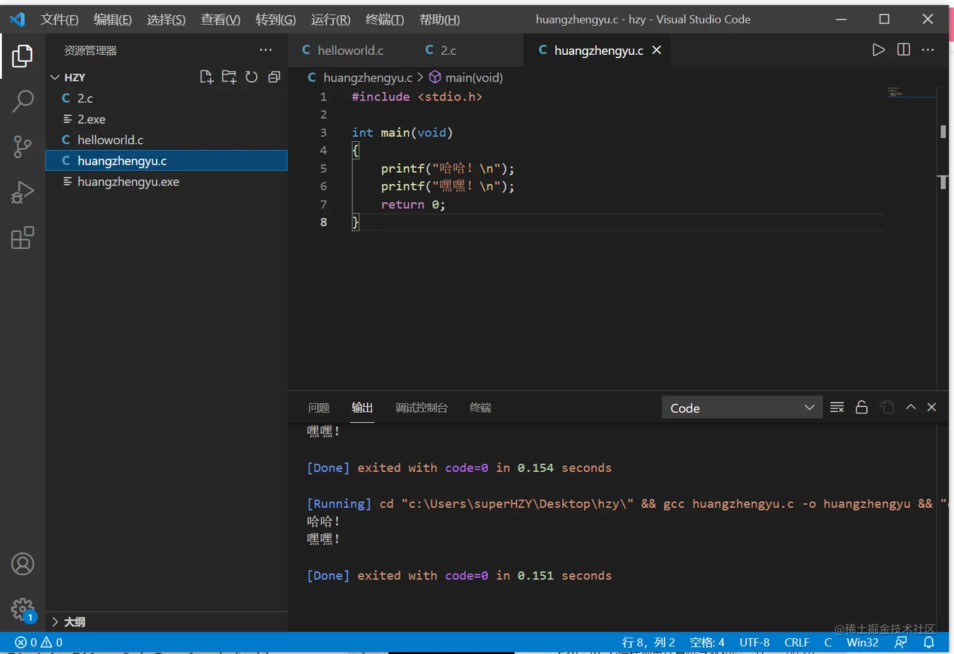Open notifications bell in status bar
The width and height of the screenshot is (954, 654).
pyautogui.click(x=929, y=642)
